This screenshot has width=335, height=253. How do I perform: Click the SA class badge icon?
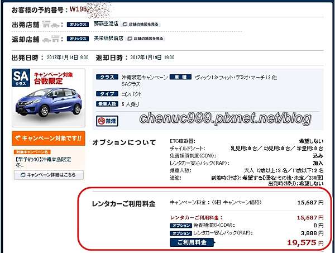click(21, 78)
